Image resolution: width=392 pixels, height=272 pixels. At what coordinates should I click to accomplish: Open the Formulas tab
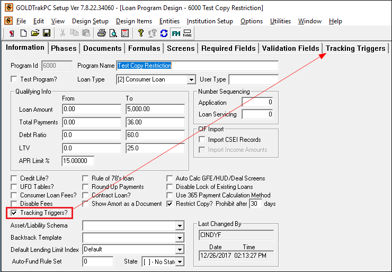click(144, 48)
